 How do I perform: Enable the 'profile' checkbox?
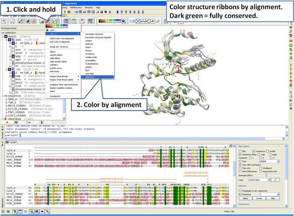[x=267, y=151]
